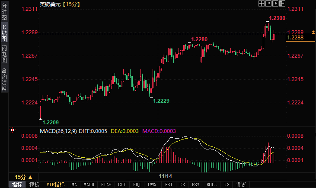Select the CR indicator

(182, 185)
